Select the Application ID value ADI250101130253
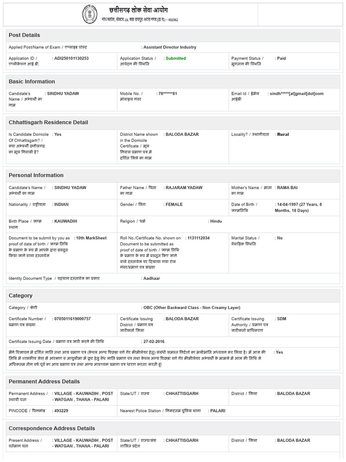 point(72,58)
